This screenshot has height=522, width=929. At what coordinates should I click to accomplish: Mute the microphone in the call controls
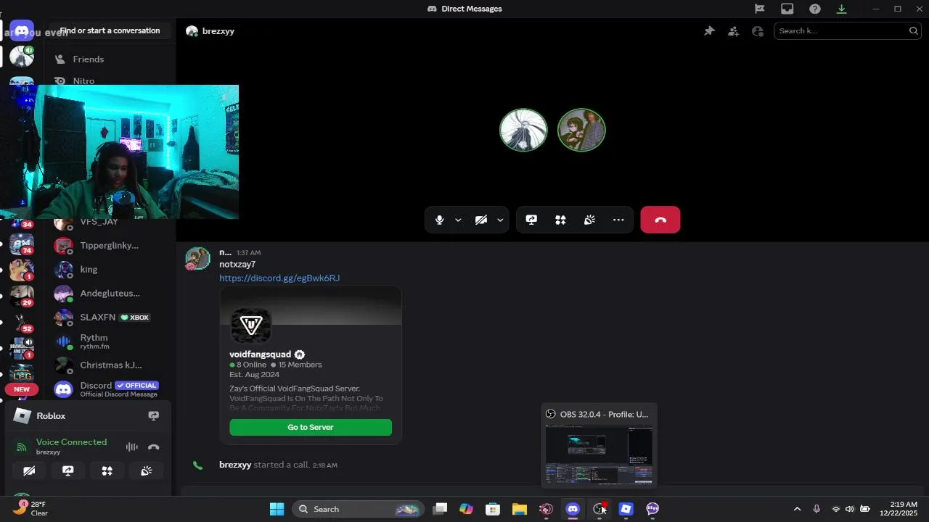(439, 220)
